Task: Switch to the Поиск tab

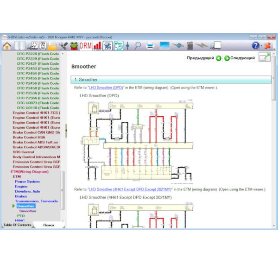Action: 48,225
